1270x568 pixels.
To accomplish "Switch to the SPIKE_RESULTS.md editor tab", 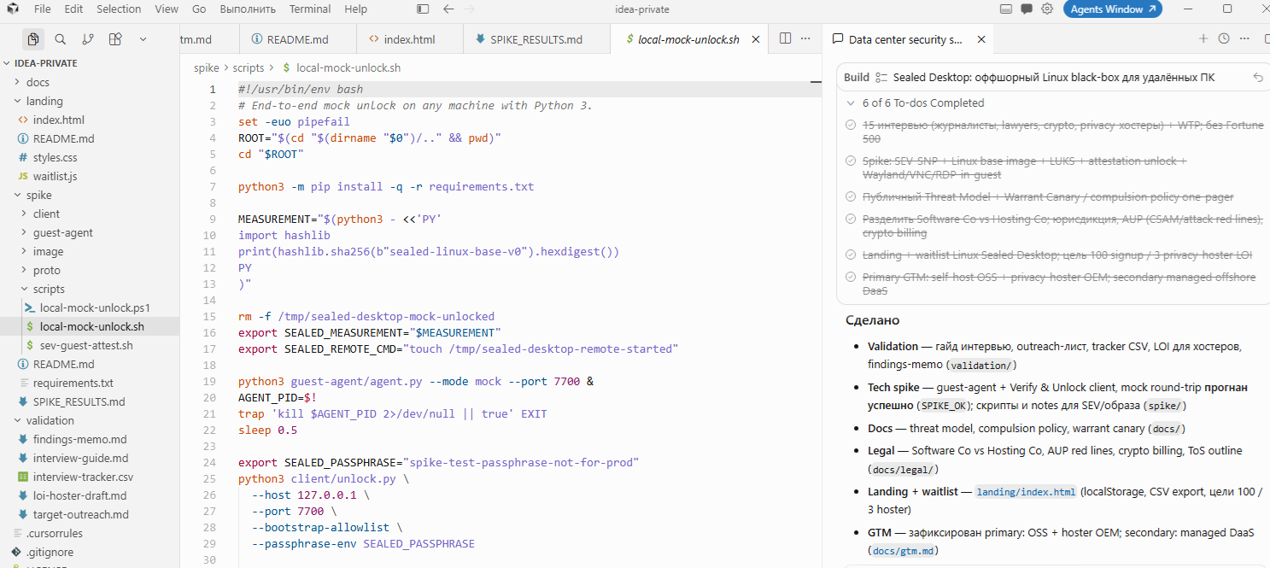I will point(536,39).
